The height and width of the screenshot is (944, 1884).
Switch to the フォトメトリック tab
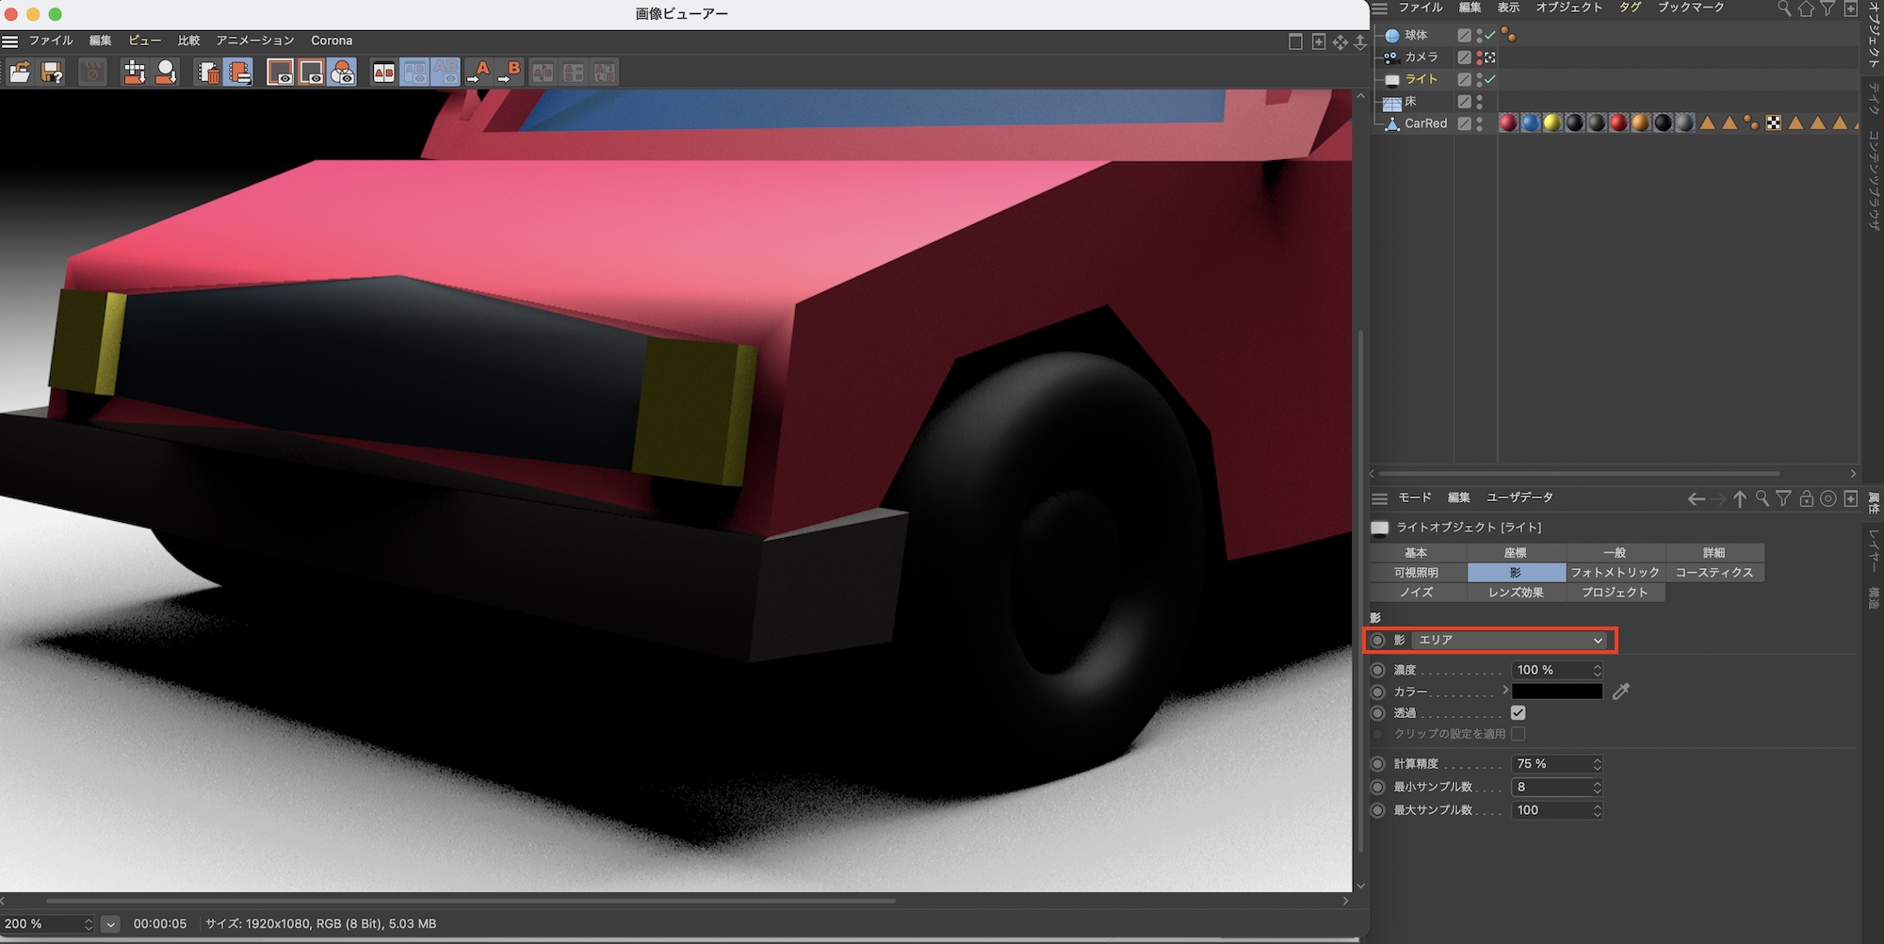1615,572
